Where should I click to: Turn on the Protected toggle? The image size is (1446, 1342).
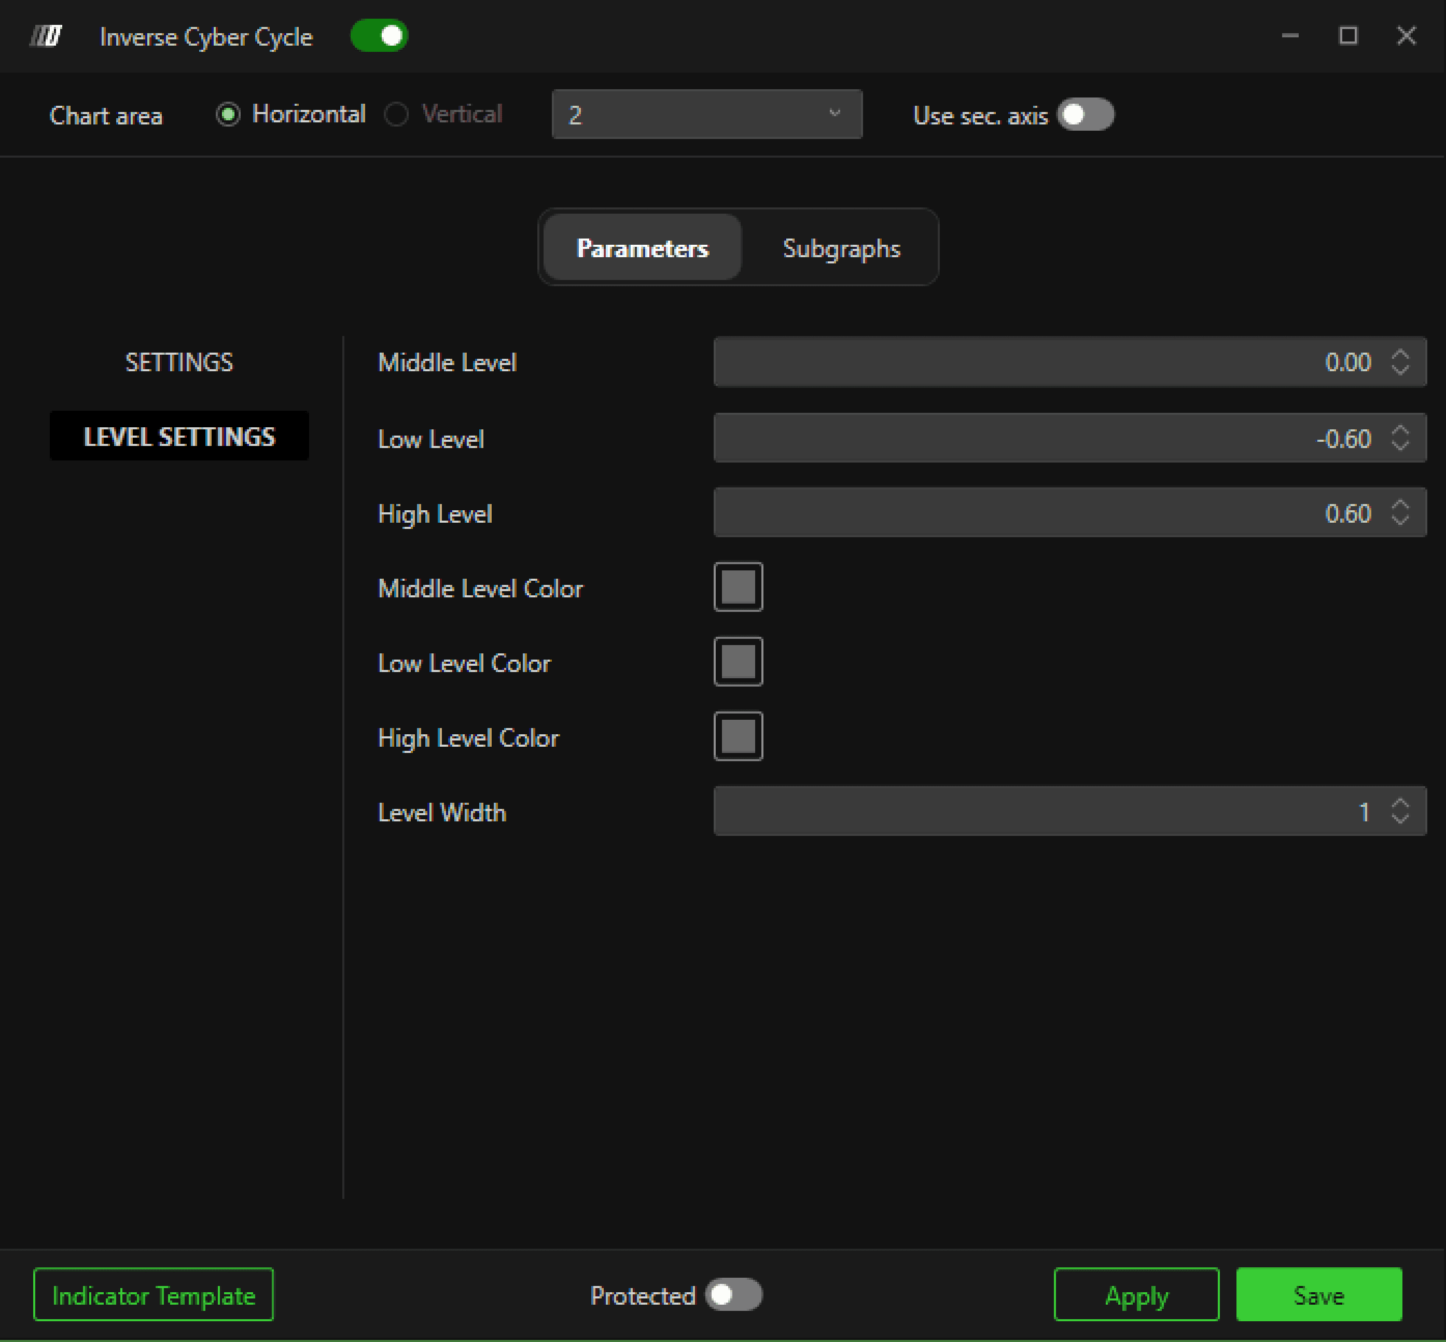pos(733,1295)
